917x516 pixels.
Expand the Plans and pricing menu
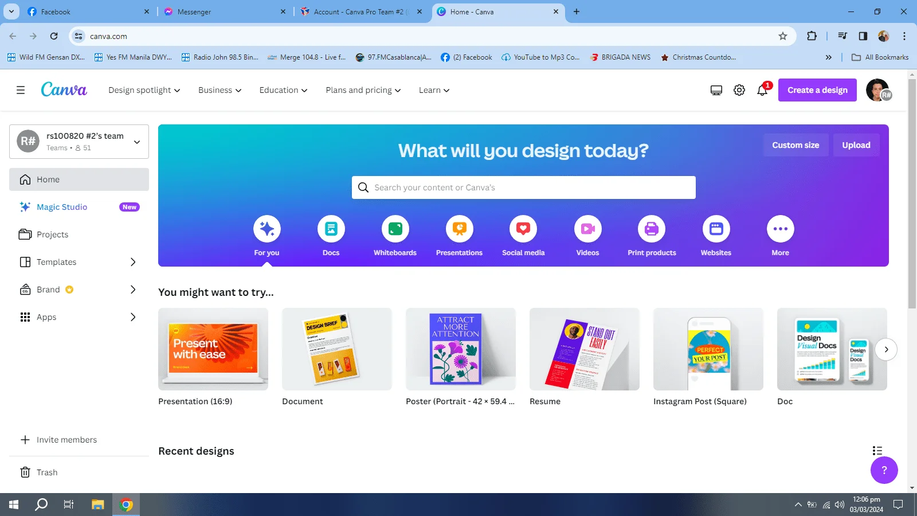tap(363, 90)
